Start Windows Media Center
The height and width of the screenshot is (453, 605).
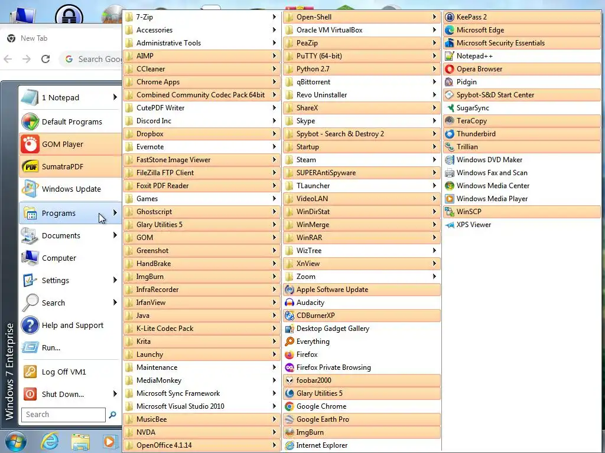522,186
